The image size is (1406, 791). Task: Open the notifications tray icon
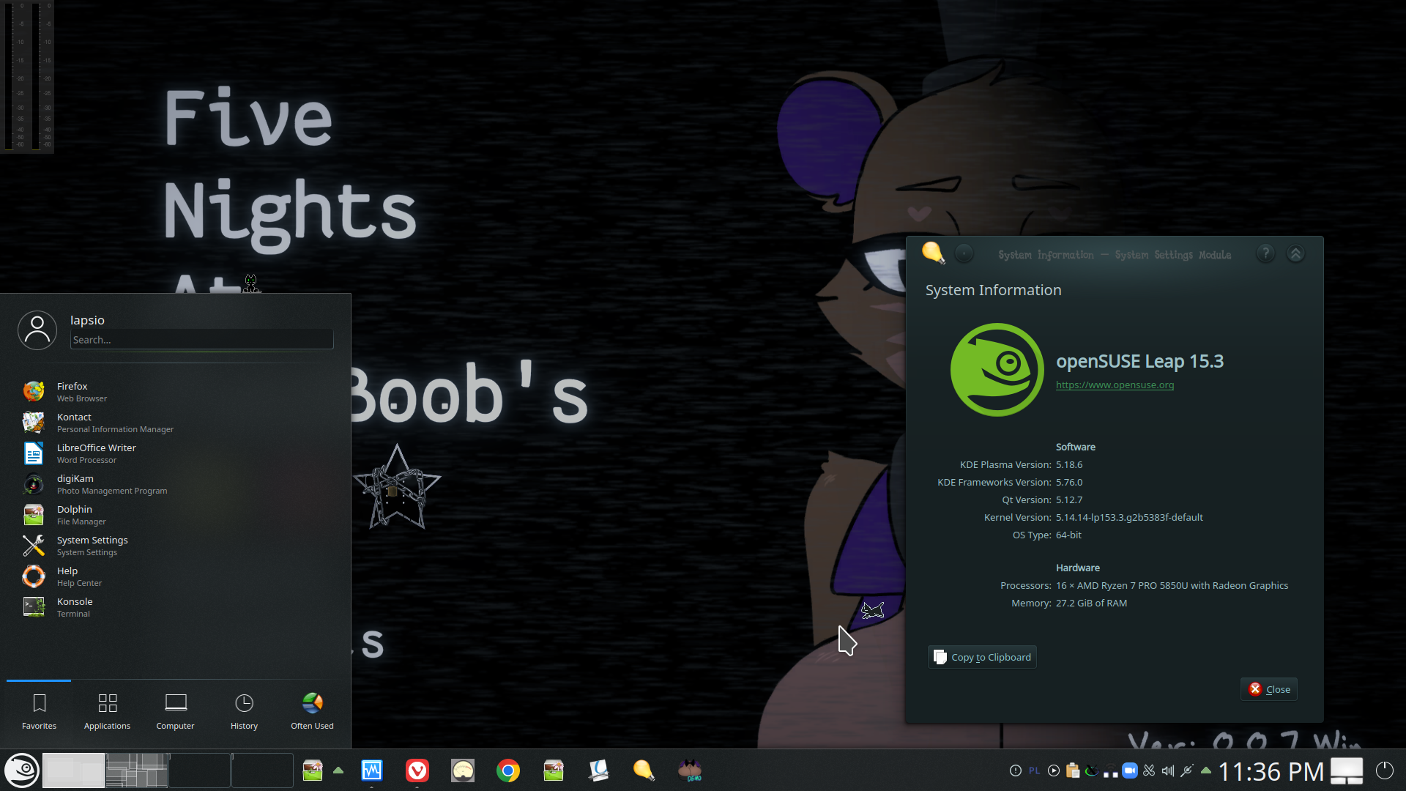[x=1016, y=770]
